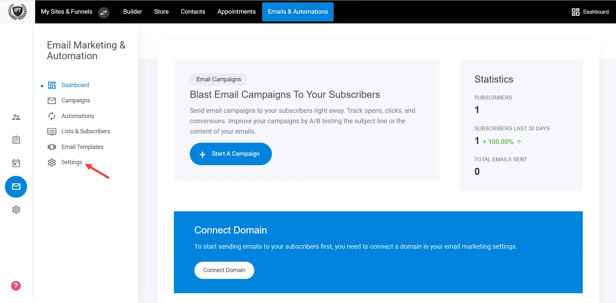Select the Campaigns envelope icon
Viewport: 616px width, 303px height.
(x=51, y=100)
